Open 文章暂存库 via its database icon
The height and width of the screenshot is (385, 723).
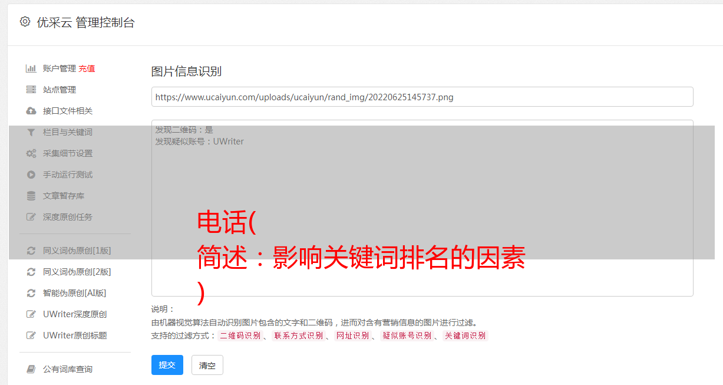(31, 196)
